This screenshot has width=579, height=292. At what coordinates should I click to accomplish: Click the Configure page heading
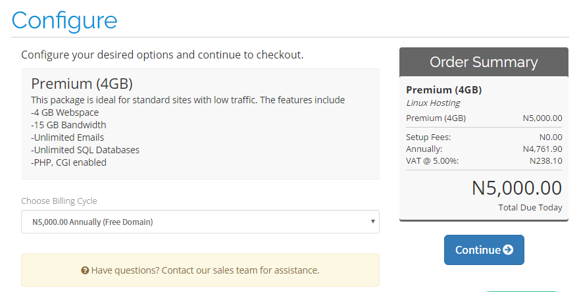click(64, 20)
